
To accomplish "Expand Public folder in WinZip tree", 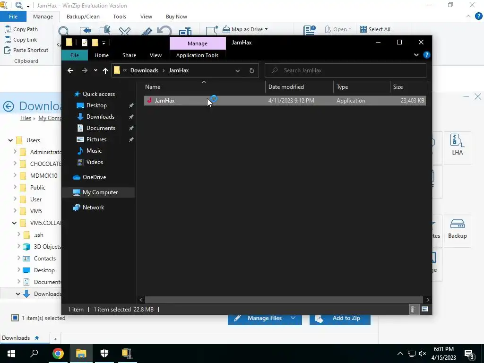I will [15, 187].
